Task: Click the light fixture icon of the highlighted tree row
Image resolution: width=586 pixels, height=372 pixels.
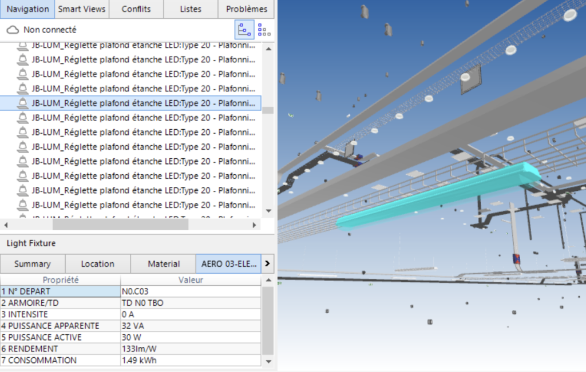Action: pos(22,103)
